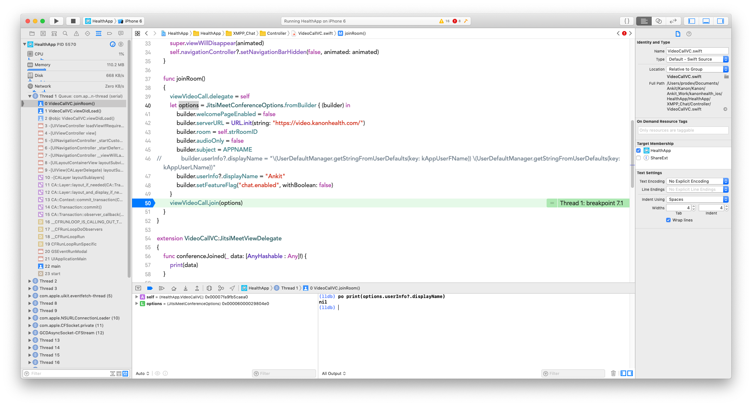Open the symbol navigator

(54, 33)
